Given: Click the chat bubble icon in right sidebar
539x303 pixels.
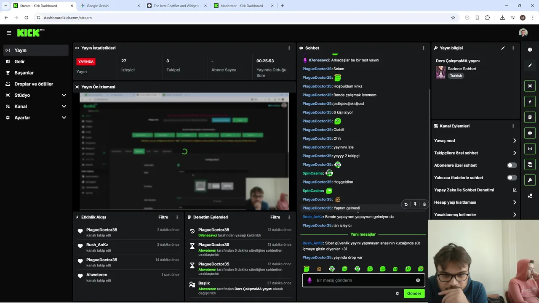Looking at the screenshot, I should (x=530, y=133).
